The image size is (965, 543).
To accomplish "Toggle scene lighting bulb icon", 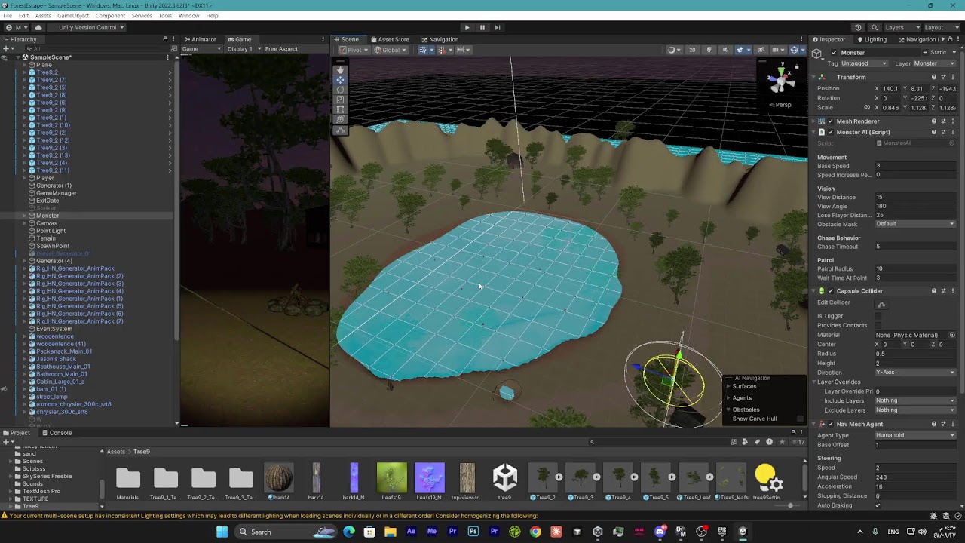I will (709, 50).
